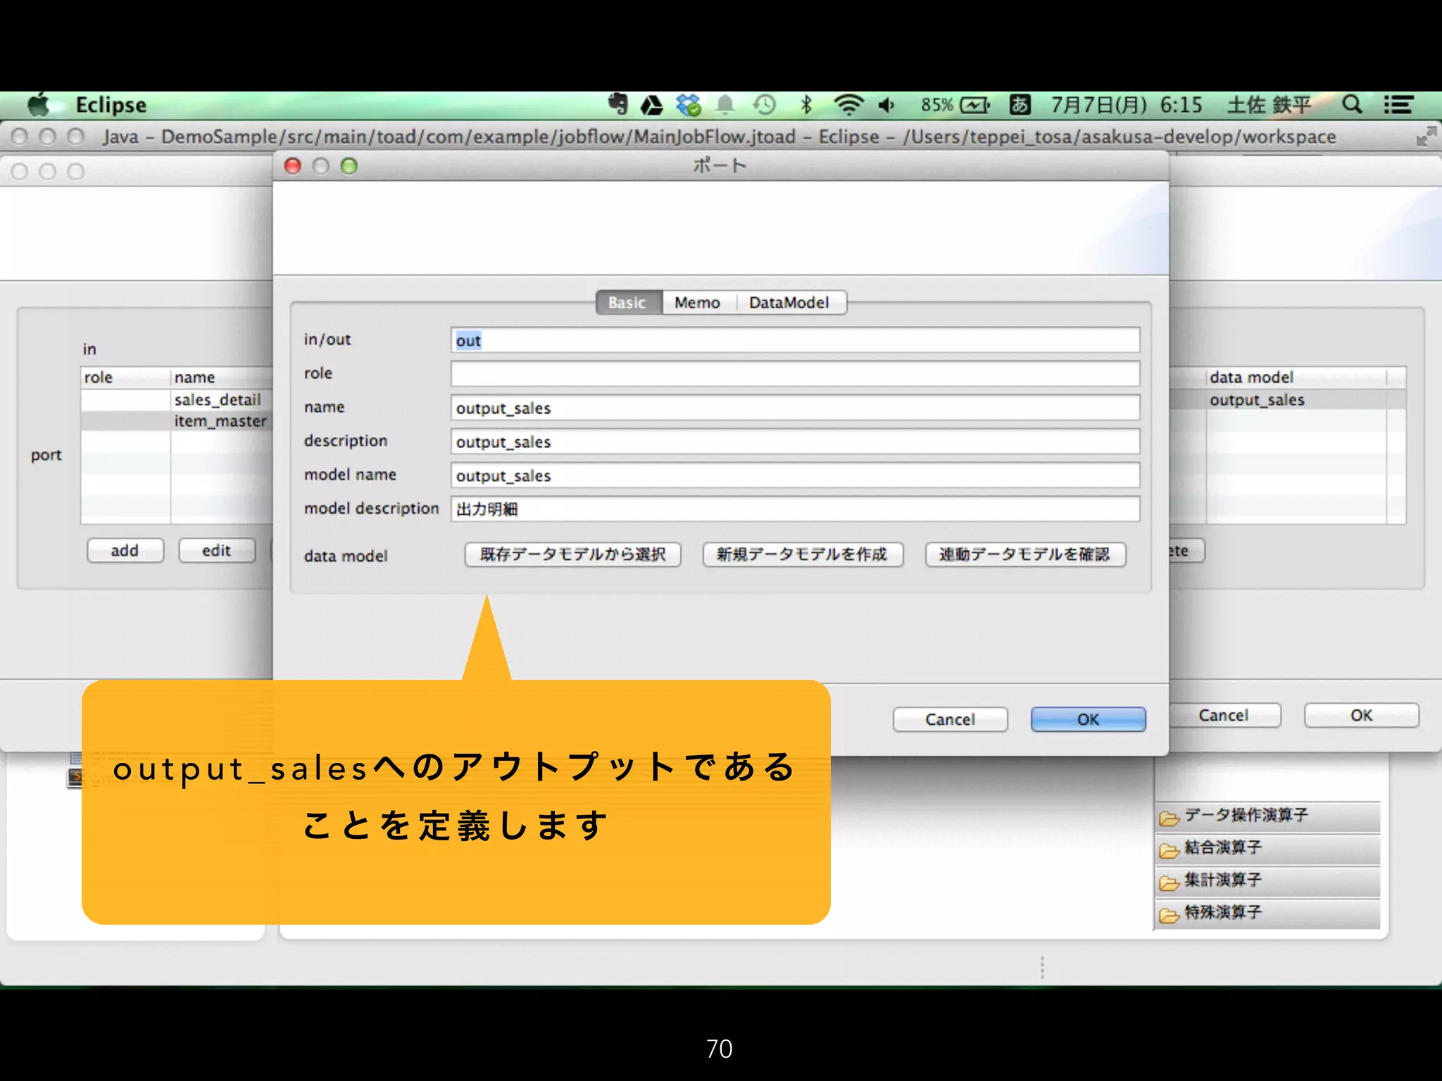The height and width of the screenshot is (1081, 1442).
Task: Click the Evernote menu bar icon
Action: 617,105
